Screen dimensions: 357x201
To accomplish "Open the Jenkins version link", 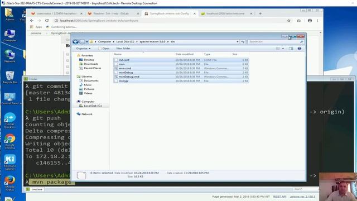I will [x=302, y=197].
